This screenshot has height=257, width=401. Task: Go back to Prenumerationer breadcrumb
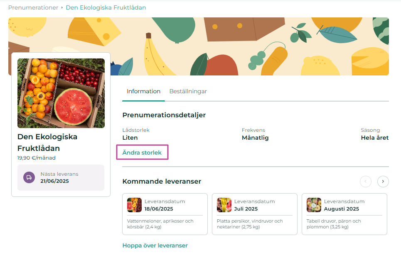click(x=33, y=7)
